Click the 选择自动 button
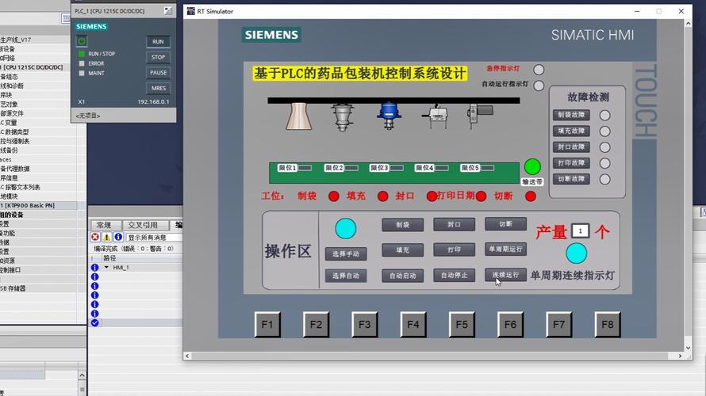Image resolution: width=706 pixels, height=396 pixels. pyautogui.click(x=346, y=276)
